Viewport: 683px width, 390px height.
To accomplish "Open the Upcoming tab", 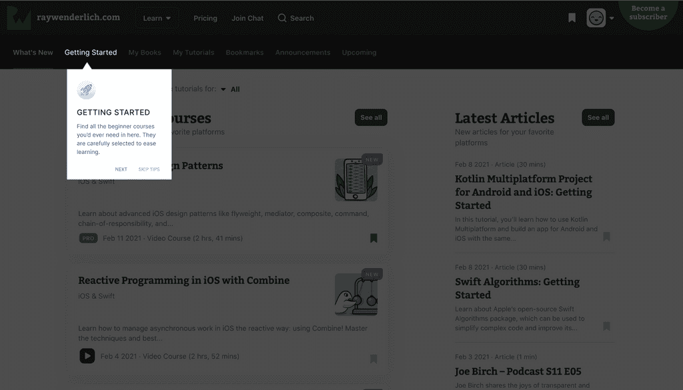I will point(359,52).
